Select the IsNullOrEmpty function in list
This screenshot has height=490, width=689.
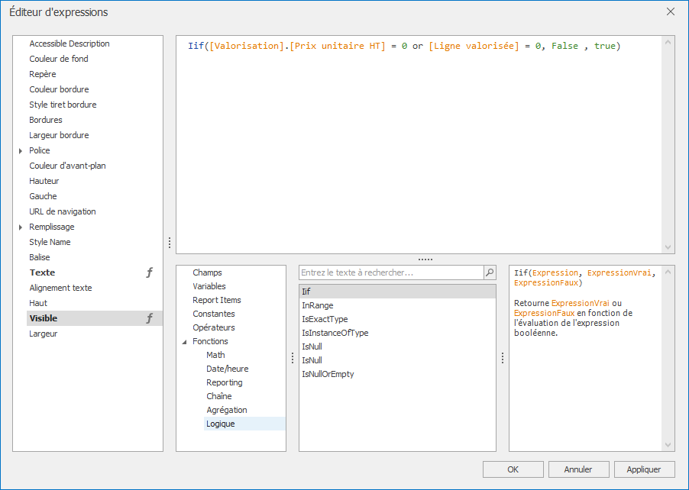pos(328,374)
